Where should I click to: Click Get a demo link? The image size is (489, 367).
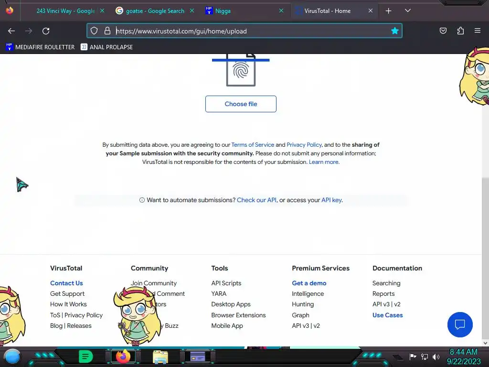tap(309, 283)
